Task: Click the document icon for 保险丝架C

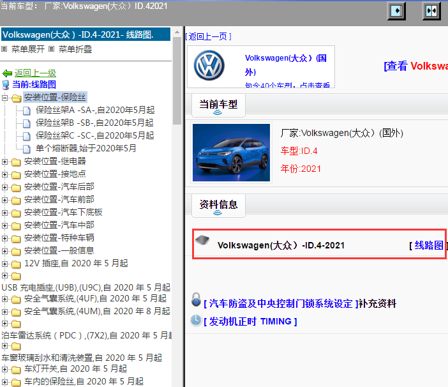Action: [27, 136]
